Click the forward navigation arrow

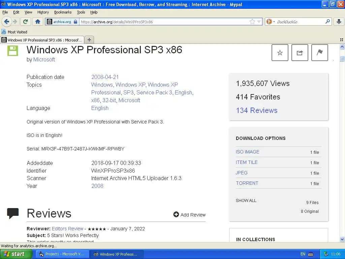15,22
